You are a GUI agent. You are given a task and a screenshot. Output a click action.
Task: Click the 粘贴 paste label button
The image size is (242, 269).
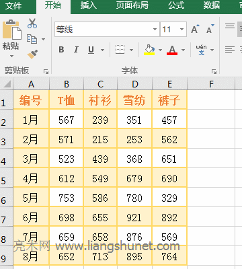(x=11, y=46)
